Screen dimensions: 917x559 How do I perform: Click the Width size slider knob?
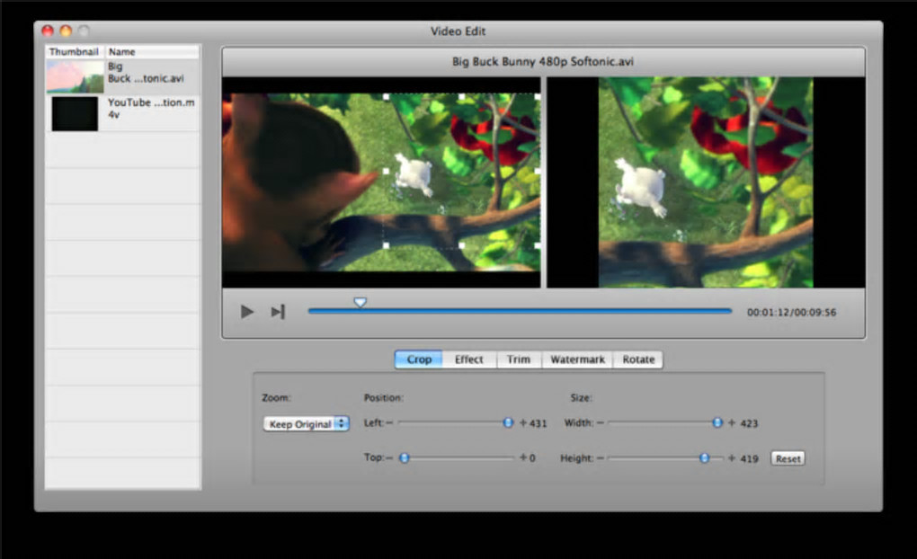(717, 422)
